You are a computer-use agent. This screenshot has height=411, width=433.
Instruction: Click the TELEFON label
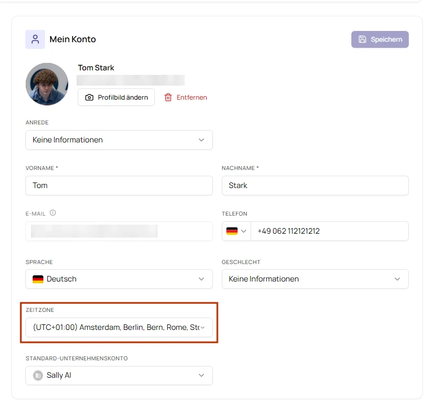pos(234,213)
